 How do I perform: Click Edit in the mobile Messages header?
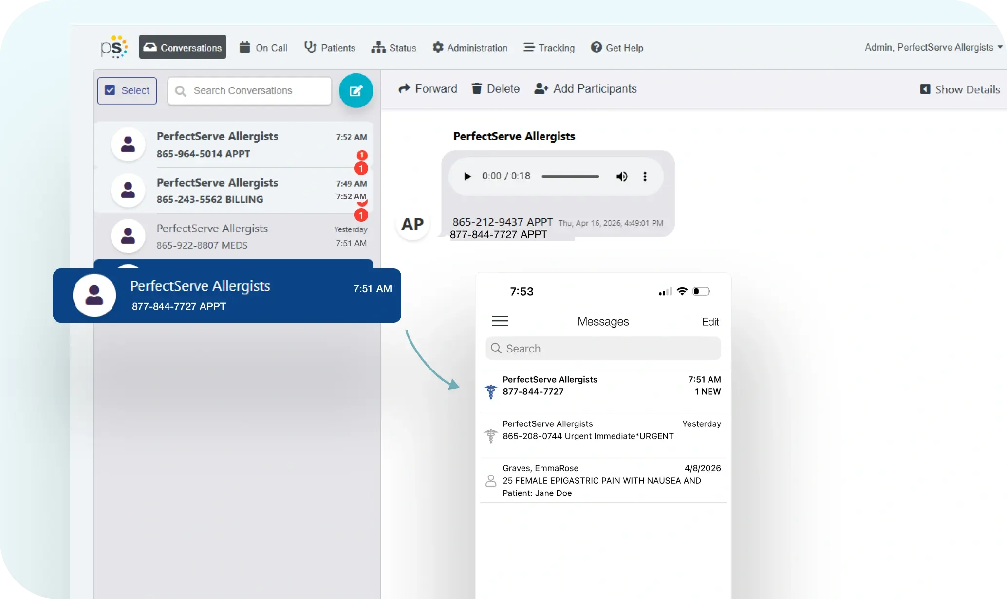(x=710, y=322)
